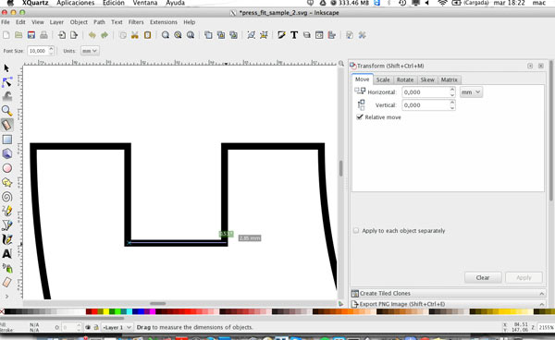Switch to the Skew tab

(x=427, y=79)
